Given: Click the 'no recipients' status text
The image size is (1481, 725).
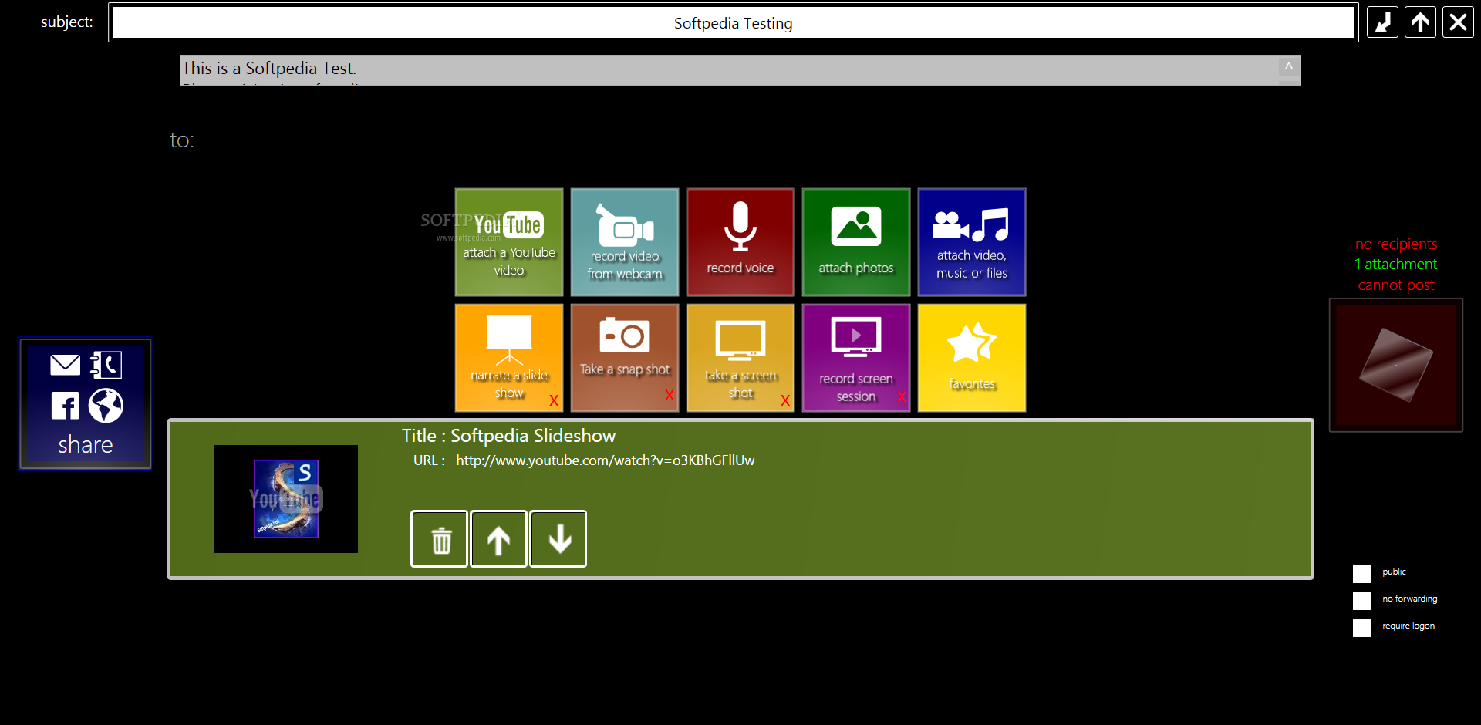Looking at the screenshot, I should tap(1396, 244).
